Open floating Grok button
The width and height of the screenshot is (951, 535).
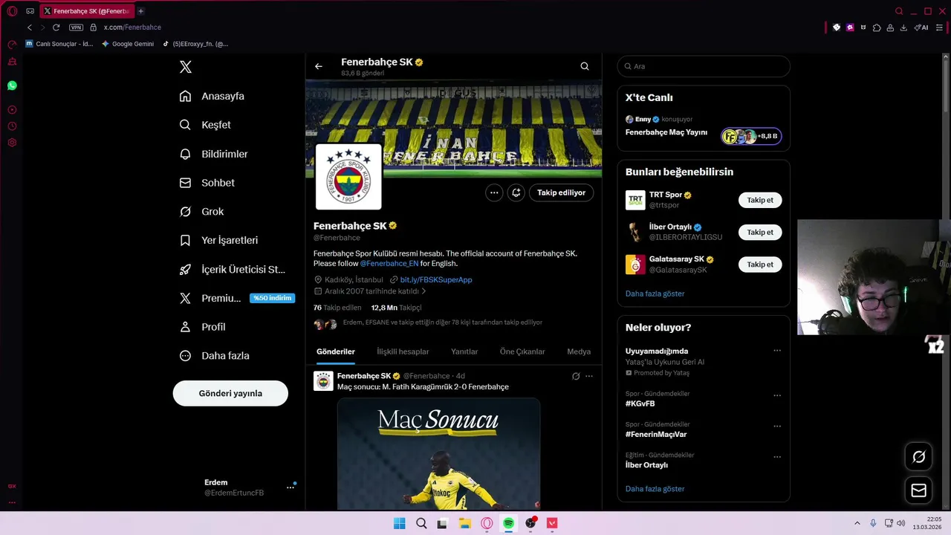pyautogui.click(x=918, y=457)
